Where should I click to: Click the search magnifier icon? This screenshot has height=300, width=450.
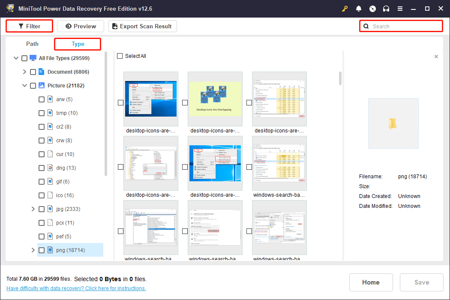click(366, 26)
